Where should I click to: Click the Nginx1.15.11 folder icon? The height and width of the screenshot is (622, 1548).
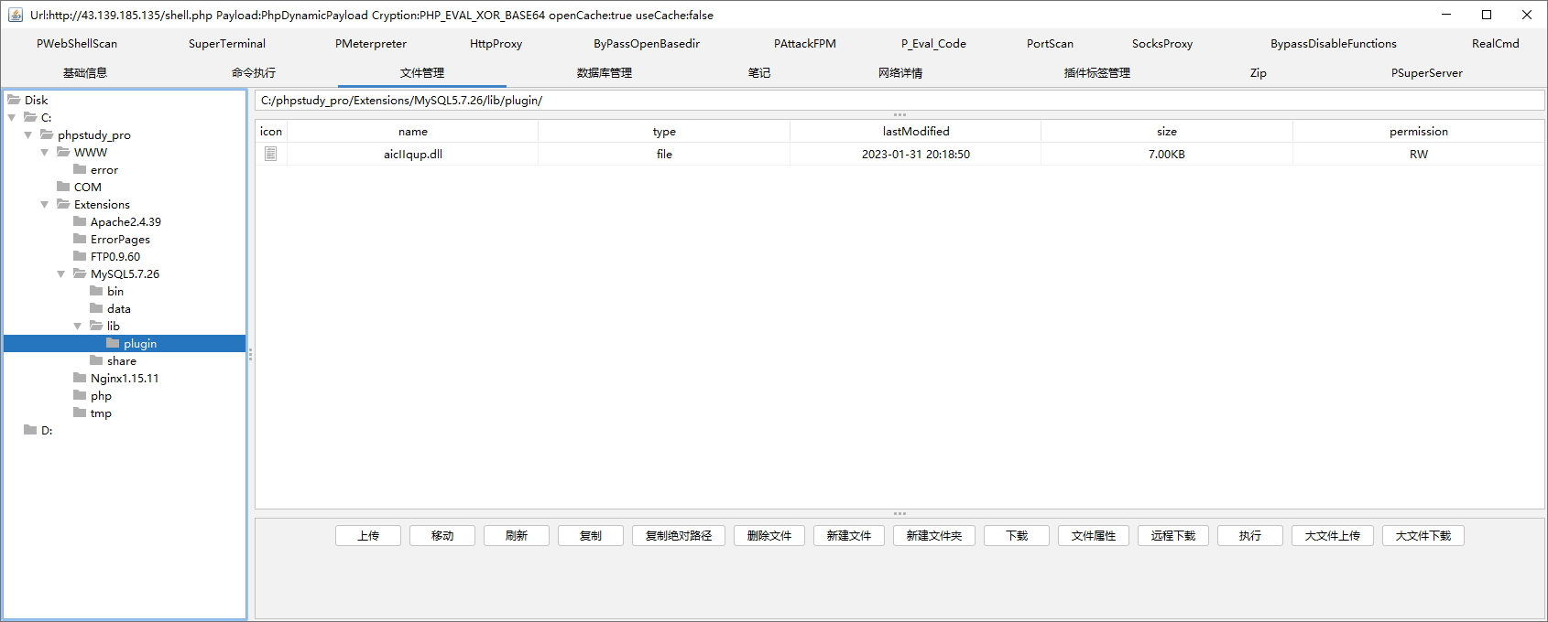pyautogui.click(x=80, y=378)
